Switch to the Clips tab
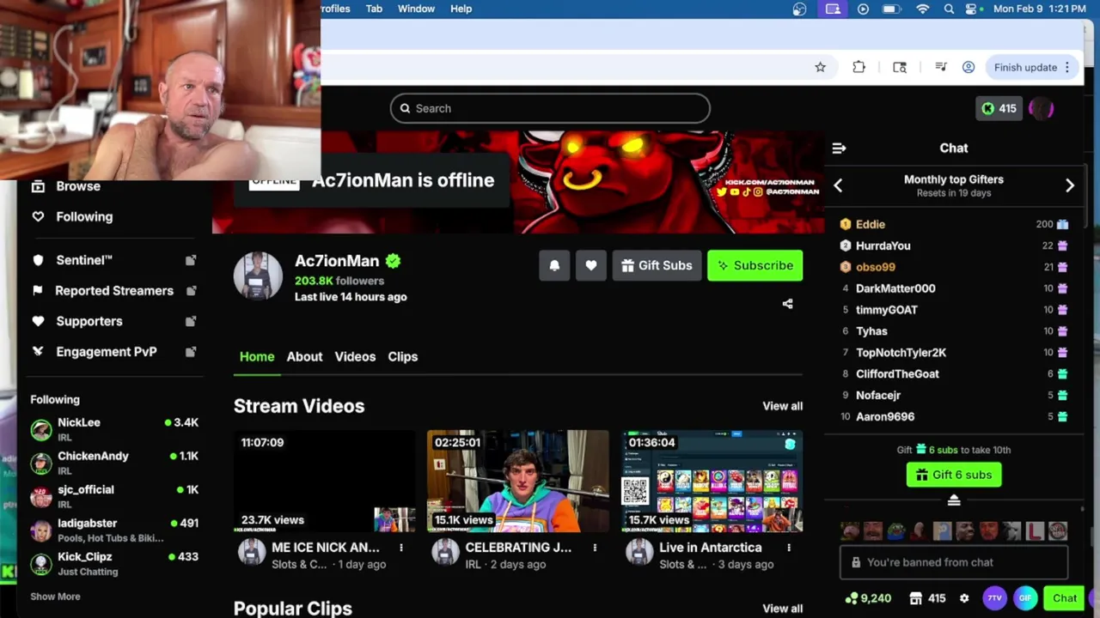This screenshot has width=1100, height=618. pyautogui.click(x=402, y=356)
